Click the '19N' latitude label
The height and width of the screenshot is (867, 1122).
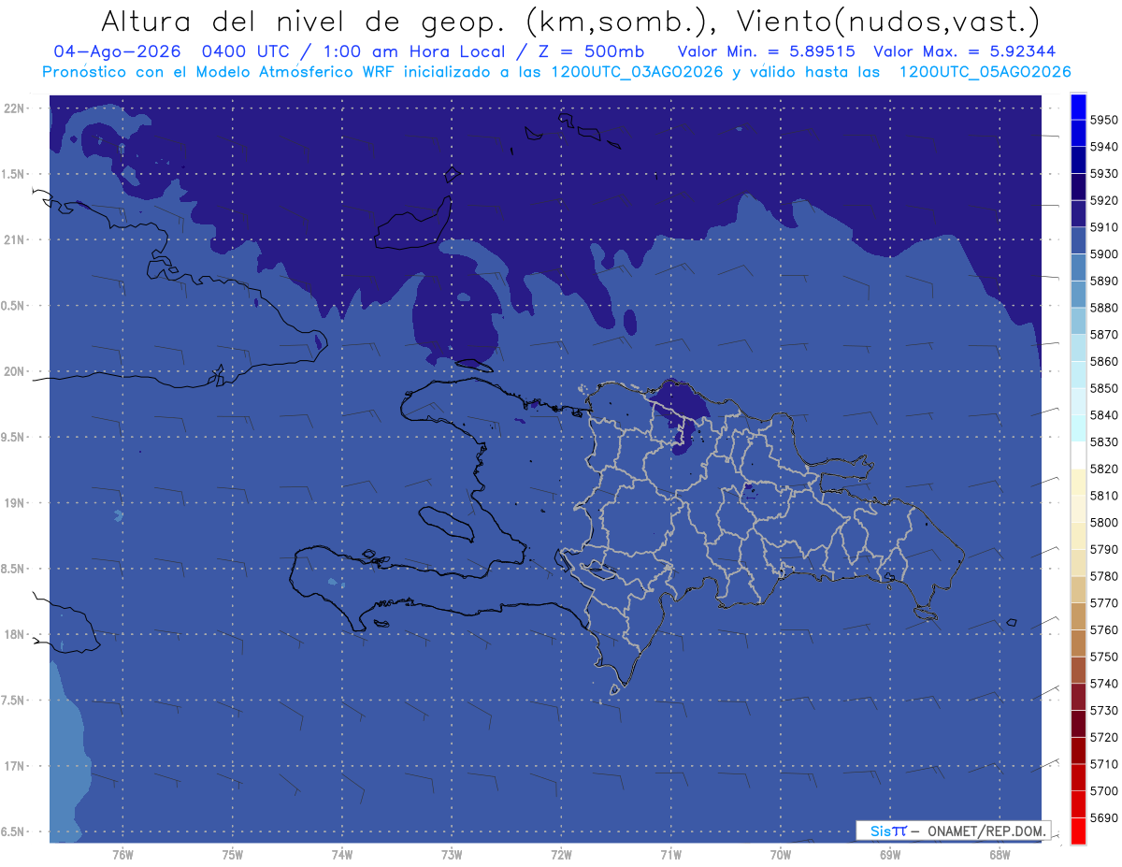point(14,503)
